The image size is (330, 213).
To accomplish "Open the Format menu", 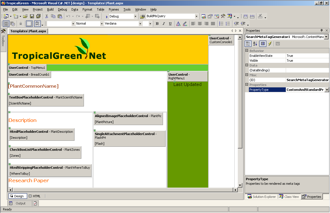I will (x=87, y=9).
